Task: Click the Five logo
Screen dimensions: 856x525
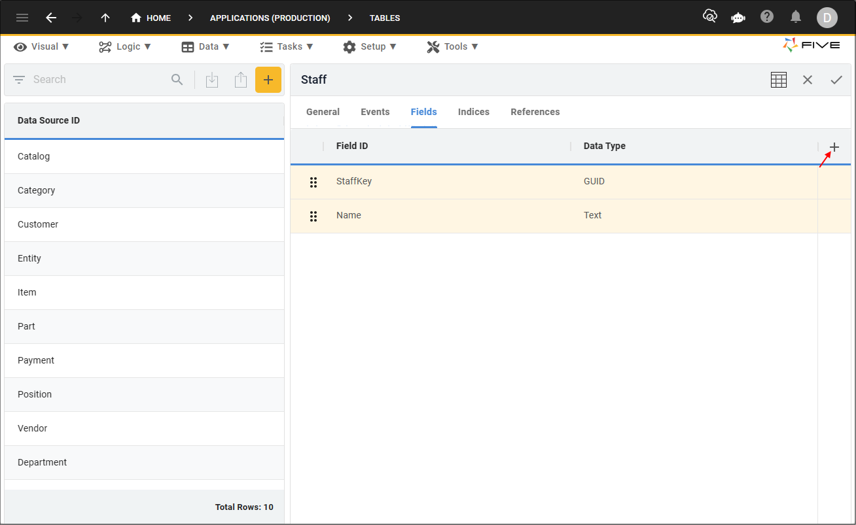Action: 811,45
